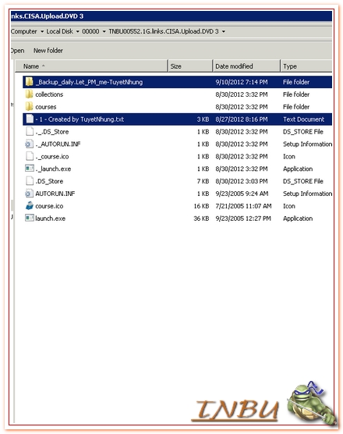Open dropdown after TNBU00552 folder breadcrumb
Image resolution: width=343 pixels, height=434 pixels.
[x=223, y=31]
